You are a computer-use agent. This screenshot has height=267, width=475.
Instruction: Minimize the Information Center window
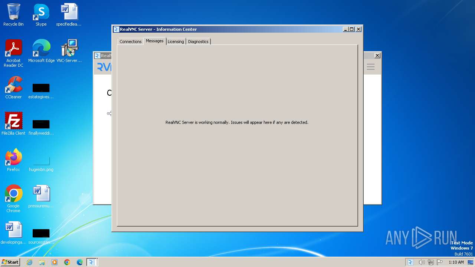[x=345, y=29]
